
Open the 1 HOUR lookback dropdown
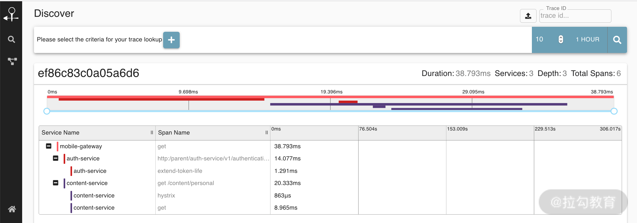(x=587, y=40)
